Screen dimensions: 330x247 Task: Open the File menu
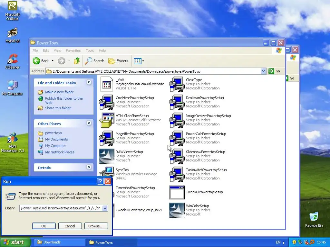coord(35,50)
